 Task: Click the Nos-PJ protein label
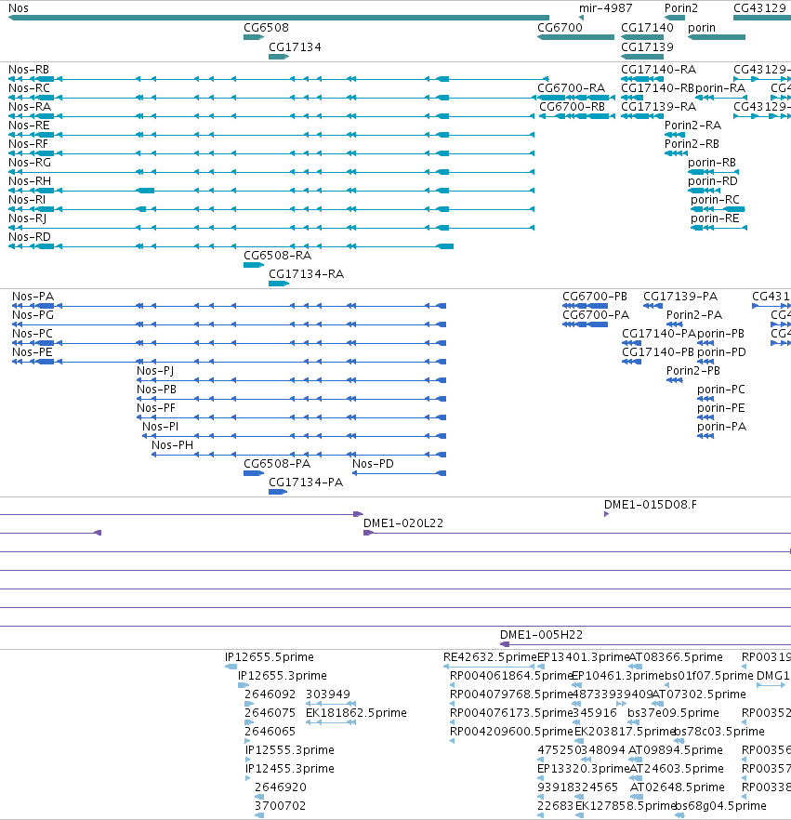(x=155, y=371)
